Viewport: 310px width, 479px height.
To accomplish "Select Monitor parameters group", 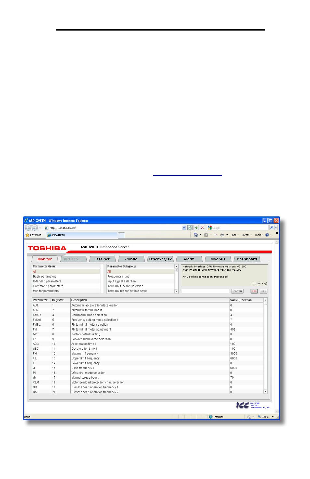I will pyautogui.click(x=66, y=291).
